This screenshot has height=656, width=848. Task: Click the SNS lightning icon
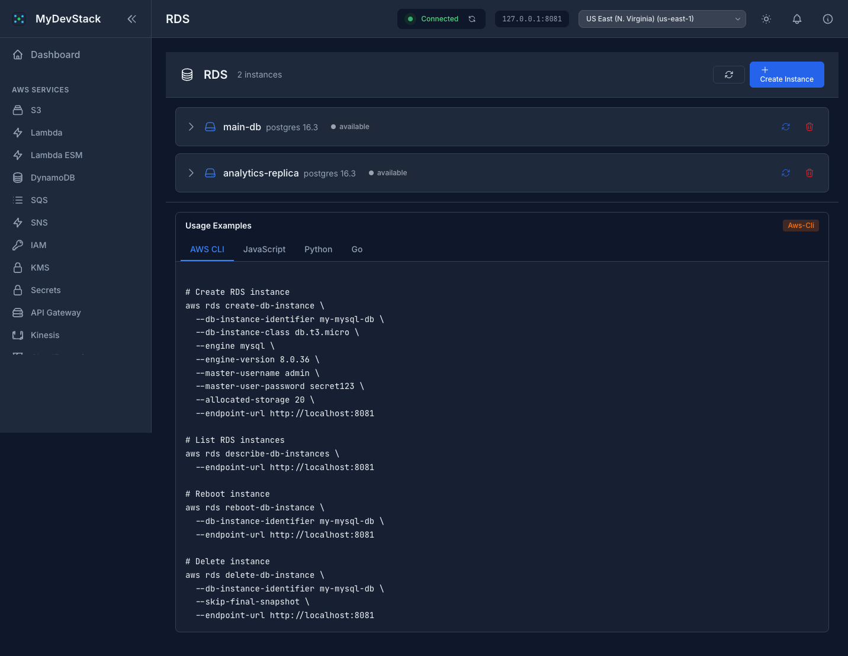(18, 223)
